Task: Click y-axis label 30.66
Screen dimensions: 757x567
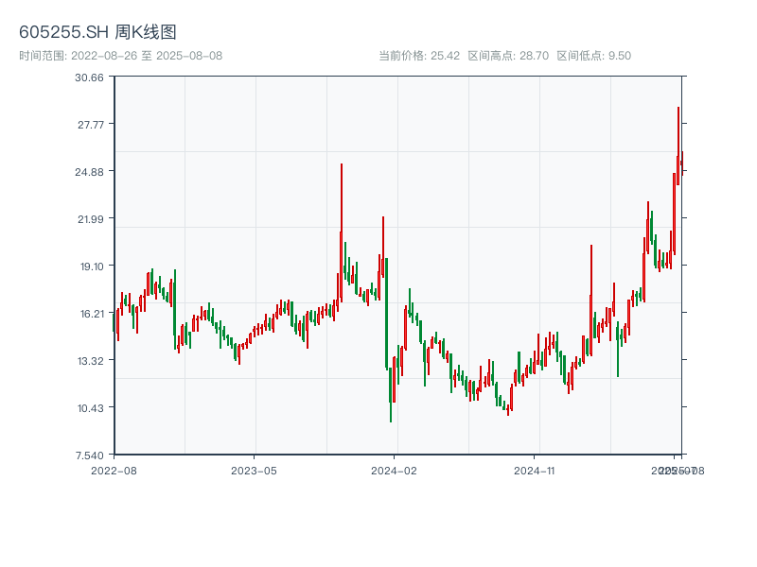Action: (x=89, y=77)
